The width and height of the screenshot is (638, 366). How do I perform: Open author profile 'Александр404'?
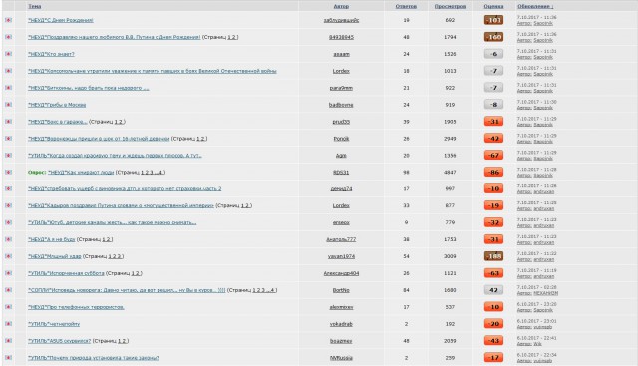341,273
